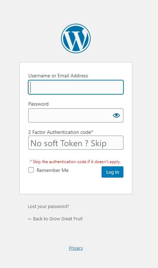Click the Password label above field
Screen dimensions: 158x268
[38, 104]
